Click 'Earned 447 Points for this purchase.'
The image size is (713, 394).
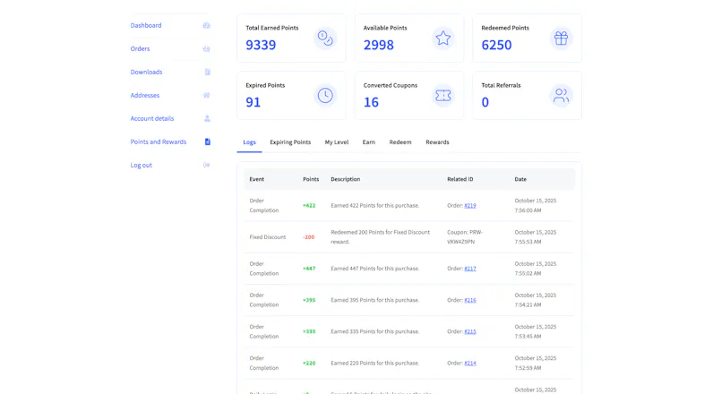tap(375, 269)
